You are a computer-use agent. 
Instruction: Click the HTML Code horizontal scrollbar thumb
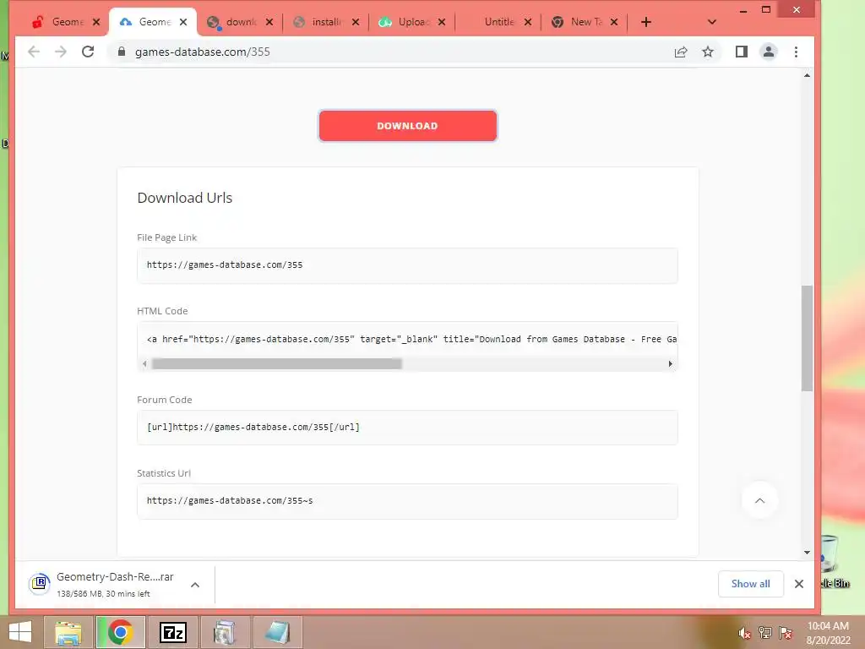(x=277, y=363)
